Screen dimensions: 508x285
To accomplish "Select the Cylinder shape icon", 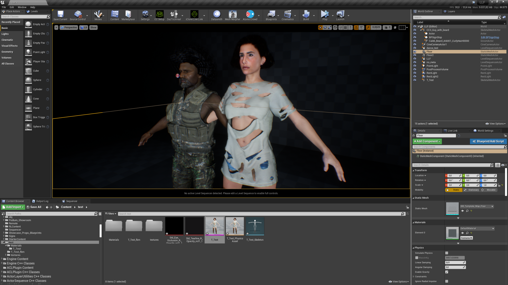I will [28, 89].
